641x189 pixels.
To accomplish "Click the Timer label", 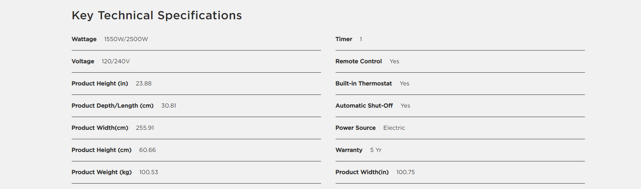I will (344, 39).
